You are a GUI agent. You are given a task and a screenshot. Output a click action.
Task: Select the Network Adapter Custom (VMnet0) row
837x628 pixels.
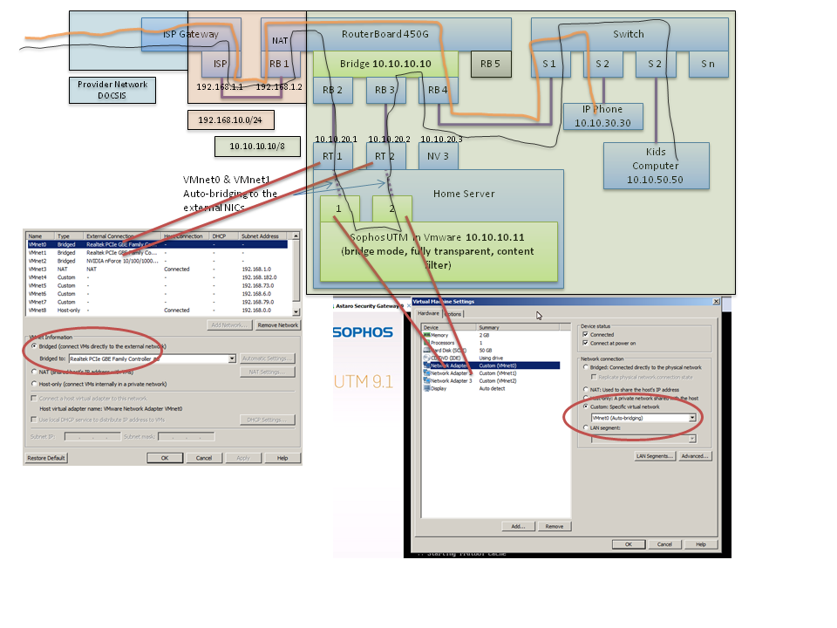coord(491,365)
